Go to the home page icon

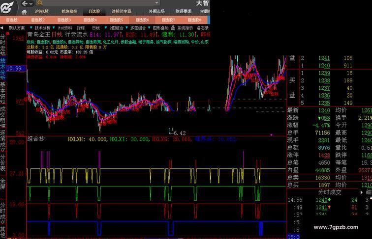(x=24, y=12)
